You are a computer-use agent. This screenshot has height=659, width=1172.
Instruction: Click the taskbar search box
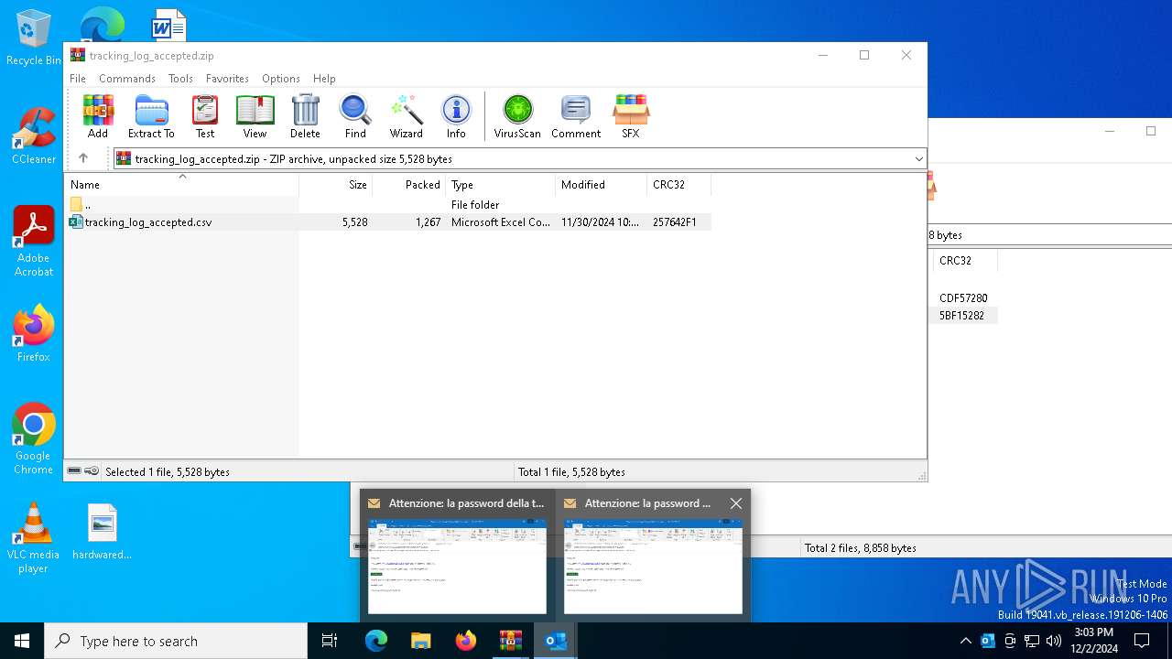[x=176, y=641]
